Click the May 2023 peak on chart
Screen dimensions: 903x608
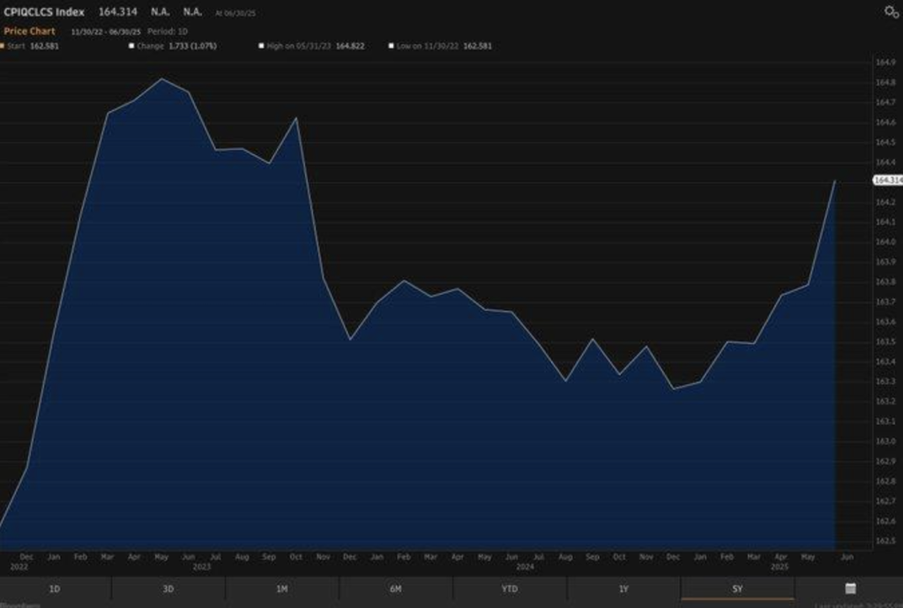click(x=161, y=79)
